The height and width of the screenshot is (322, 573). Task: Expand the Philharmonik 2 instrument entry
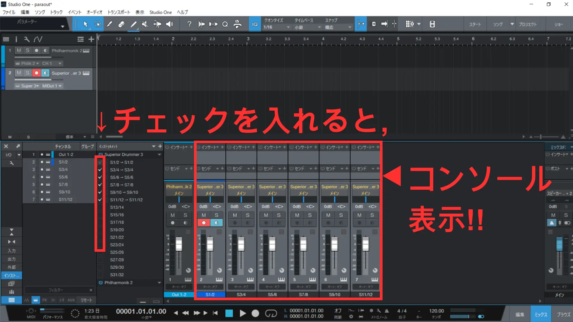(159, 283)
